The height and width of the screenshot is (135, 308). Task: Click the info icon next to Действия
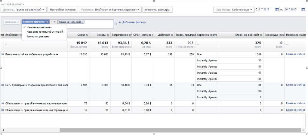click(x=172, y=35)
